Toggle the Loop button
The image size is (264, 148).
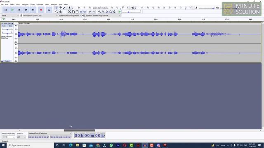tap(49, 10)
